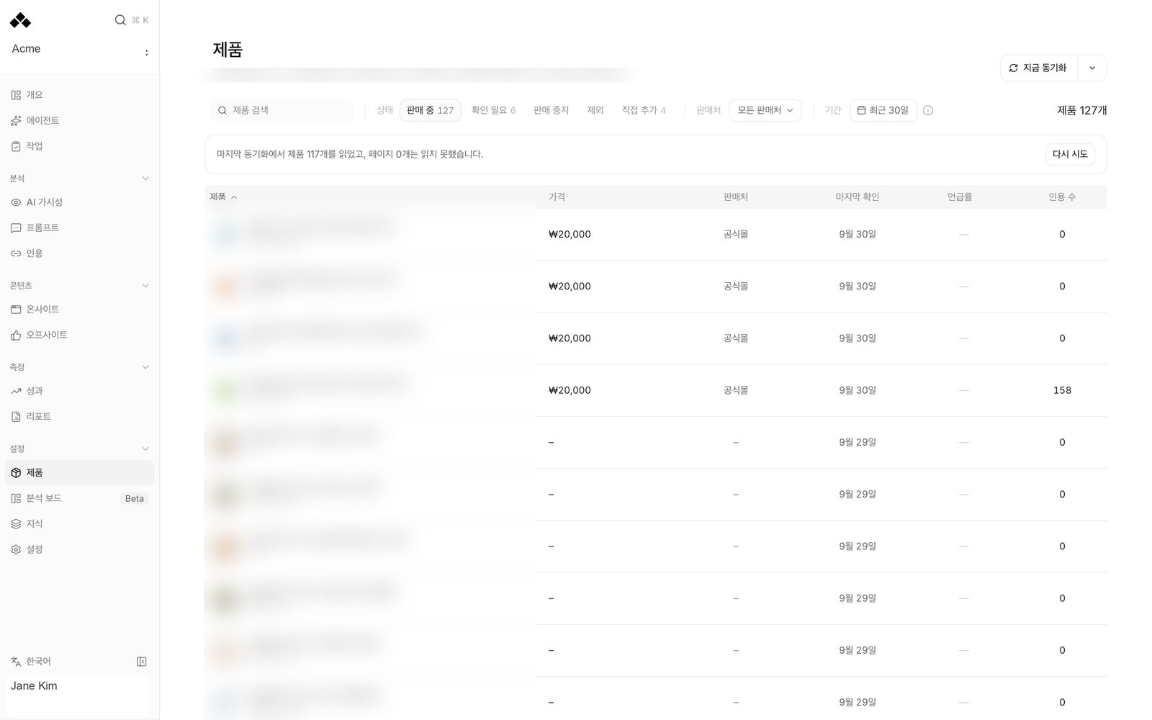Collapse the 콘텐츠 section
The height and width of the screenshot is (720, 1152).
click(145, 286)
